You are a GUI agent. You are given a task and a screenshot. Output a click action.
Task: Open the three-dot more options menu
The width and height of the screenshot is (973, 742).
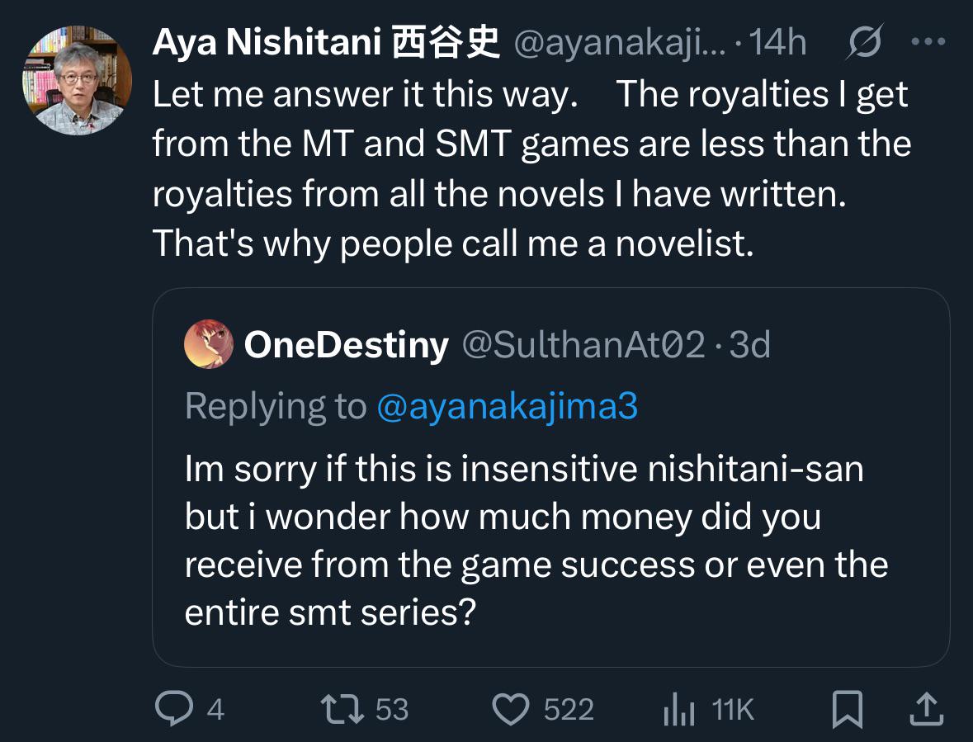(928, 42)
